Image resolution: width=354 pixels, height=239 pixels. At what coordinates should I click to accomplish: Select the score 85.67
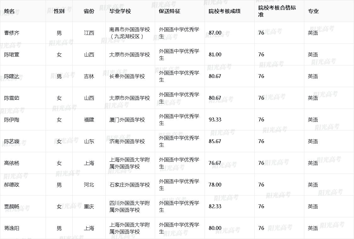pos(215,141)
